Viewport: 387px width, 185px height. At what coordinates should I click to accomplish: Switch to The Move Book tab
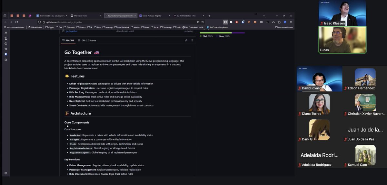pos(85,15)
